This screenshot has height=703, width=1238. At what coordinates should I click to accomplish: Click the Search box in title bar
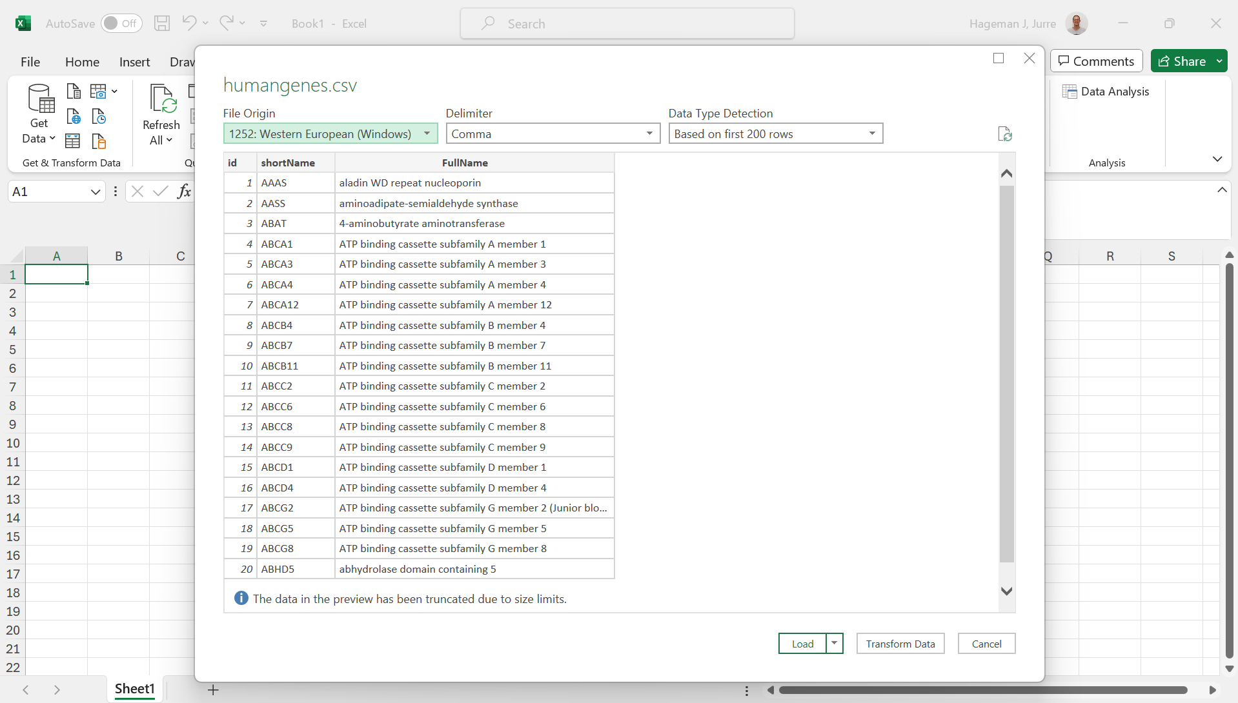(627, 24)
